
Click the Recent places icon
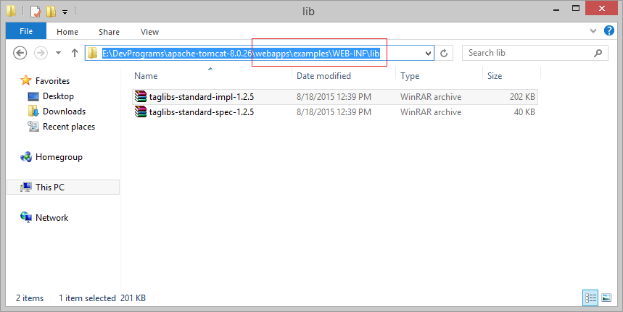[33, 127]
